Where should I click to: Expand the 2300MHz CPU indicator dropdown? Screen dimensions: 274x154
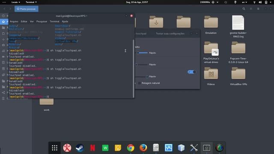tap(217, 2)
